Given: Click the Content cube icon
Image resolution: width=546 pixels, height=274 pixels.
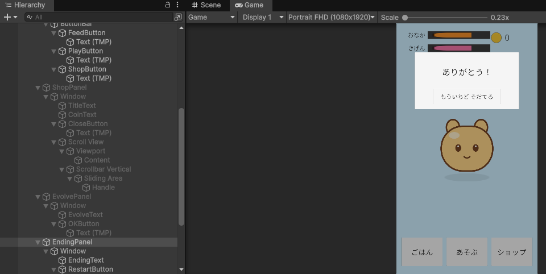Looking at the screenshot, I should pyautogui.click(x=78, y=160).
